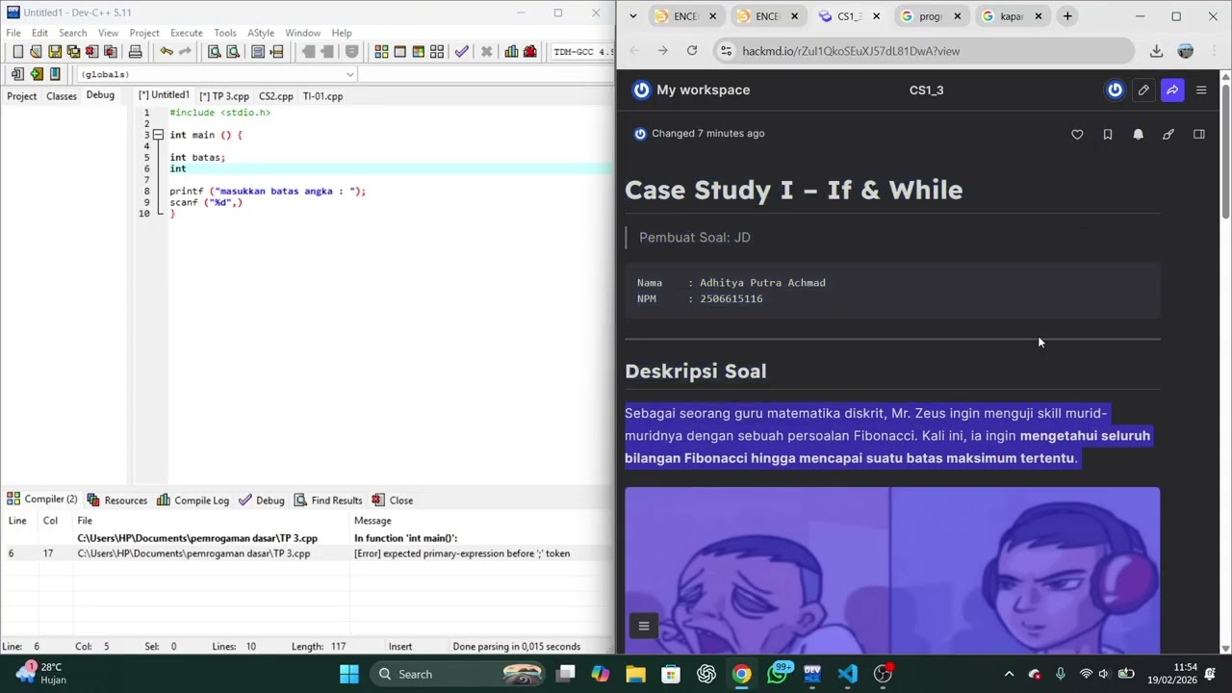Open the HackMD hamburger menu
Image resolution: width=1232 pixels, height=693 pixels.
(1201, 90)
